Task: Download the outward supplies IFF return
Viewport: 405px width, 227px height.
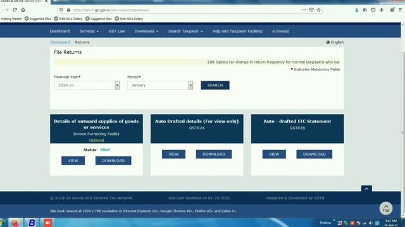Action: [x=113, y=161]
